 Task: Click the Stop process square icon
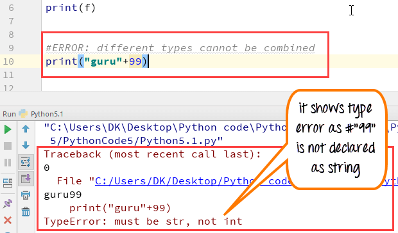point(8,146)
